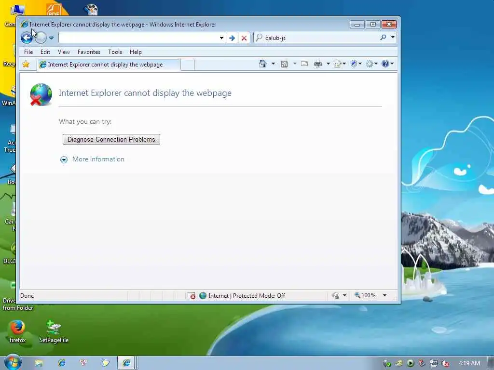The image size is (494, 370).
Task: Open the Windows Start orb
Action: click(x=13, y=362)
